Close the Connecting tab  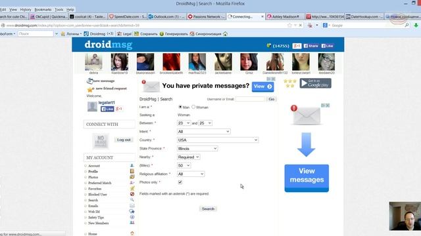coord(262,16)
